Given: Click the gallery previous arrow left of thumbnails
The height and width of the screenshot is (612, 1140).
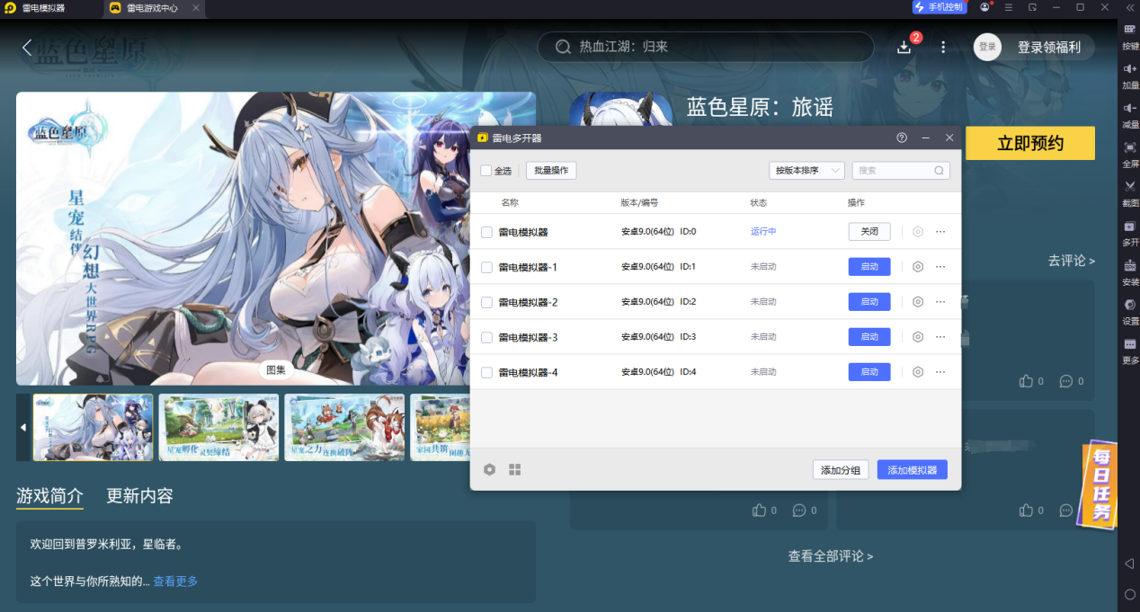Looking at the screenshot, I should pyautogui.click(x=23, y=428).
